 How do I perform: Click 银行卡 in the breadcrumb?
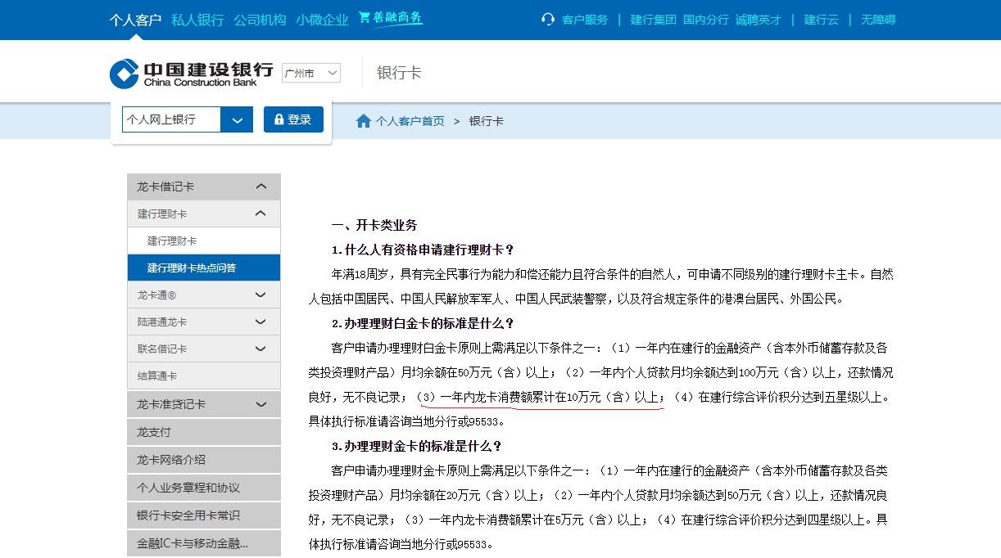tap(486, 121)
